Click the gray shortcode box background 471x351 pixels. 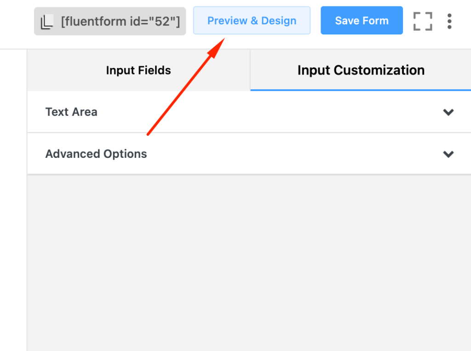(110, 21)
